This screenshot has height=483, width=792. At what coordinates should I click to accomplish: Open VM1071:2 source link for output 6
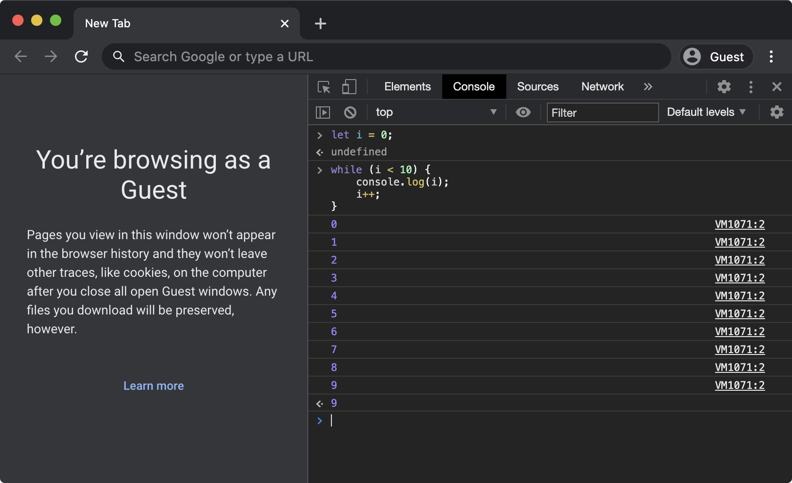tap(740, 332)
